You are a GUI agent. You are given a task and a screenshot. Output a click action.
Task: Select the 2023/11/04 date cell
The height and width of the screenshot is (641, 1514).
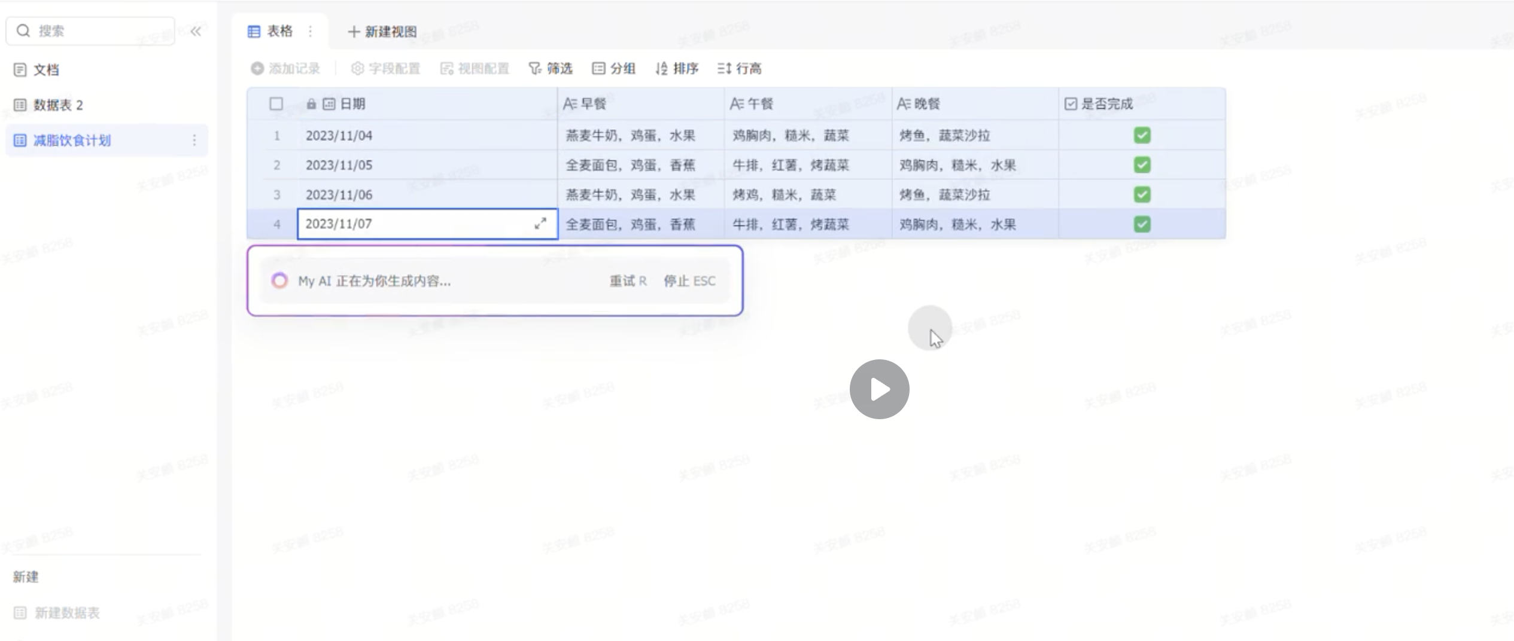pyautogui.click(x=427, y=135)
